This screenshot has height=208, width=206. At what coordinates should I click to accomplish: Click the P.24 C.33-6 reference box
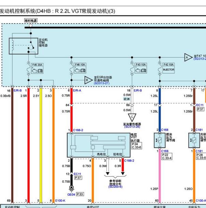click(x=136, y=146)
